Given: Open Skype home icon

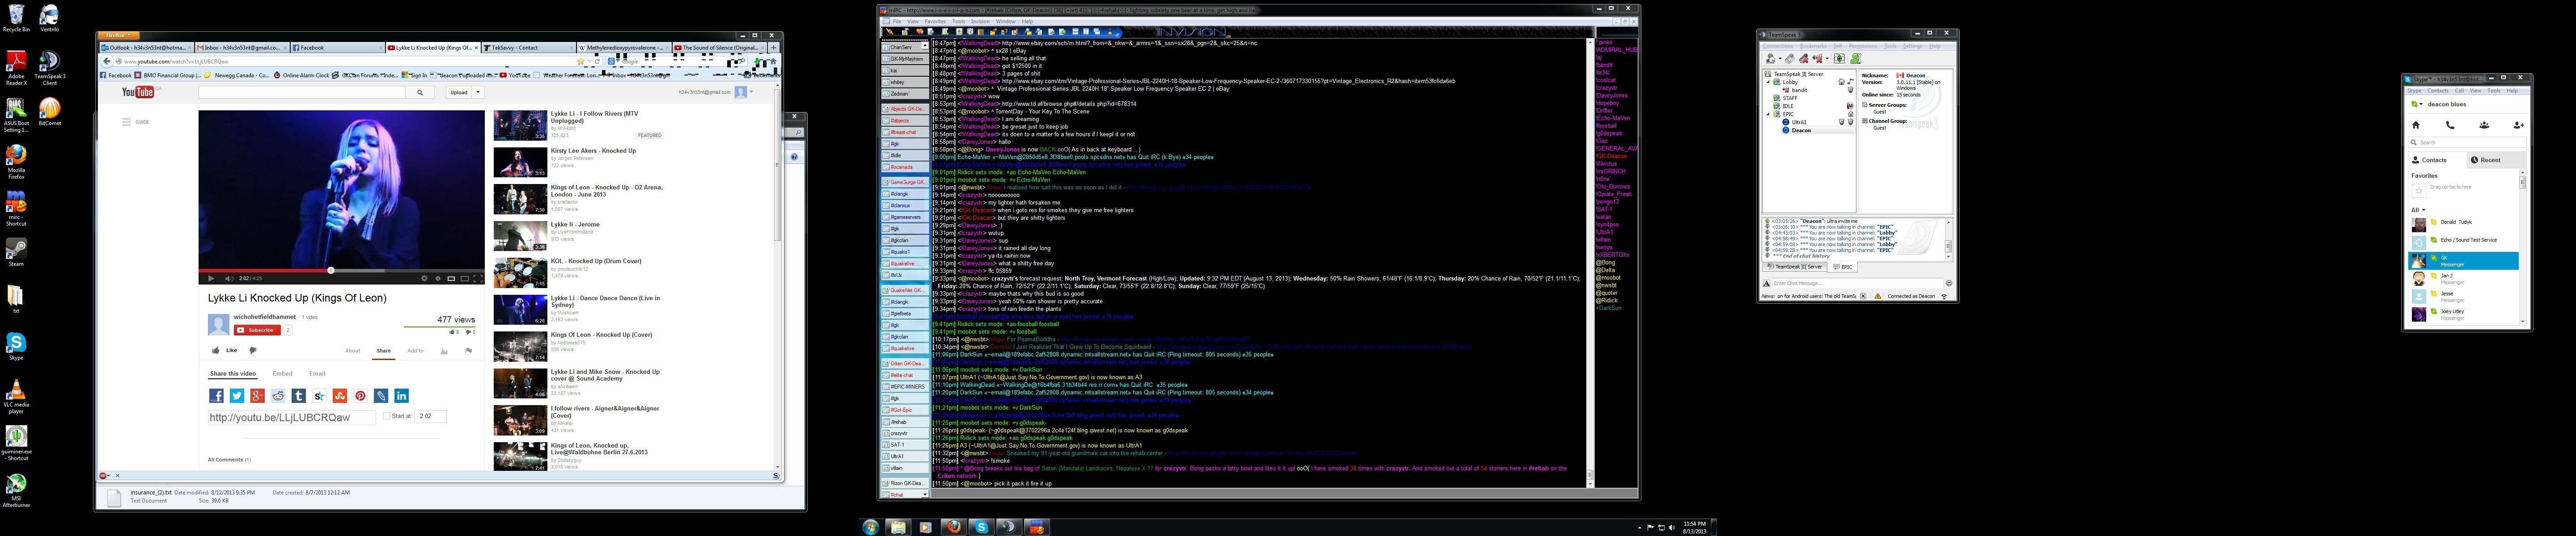Looking at the screenshot, I should pyautogui.click(x=2416, y=125).
